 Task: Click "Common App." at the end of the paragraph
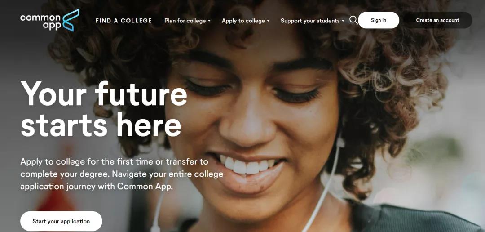(x=145, y=187)
